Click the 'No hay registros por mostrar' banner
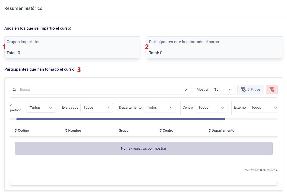287x195 pixels. pos(143,149)
